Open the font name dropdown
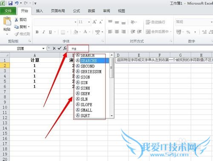The height and width of the screenshot is (161, 213). (75, 22)
